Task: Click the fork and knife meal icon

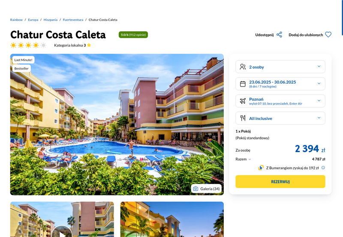Action: tap(243, 118)
